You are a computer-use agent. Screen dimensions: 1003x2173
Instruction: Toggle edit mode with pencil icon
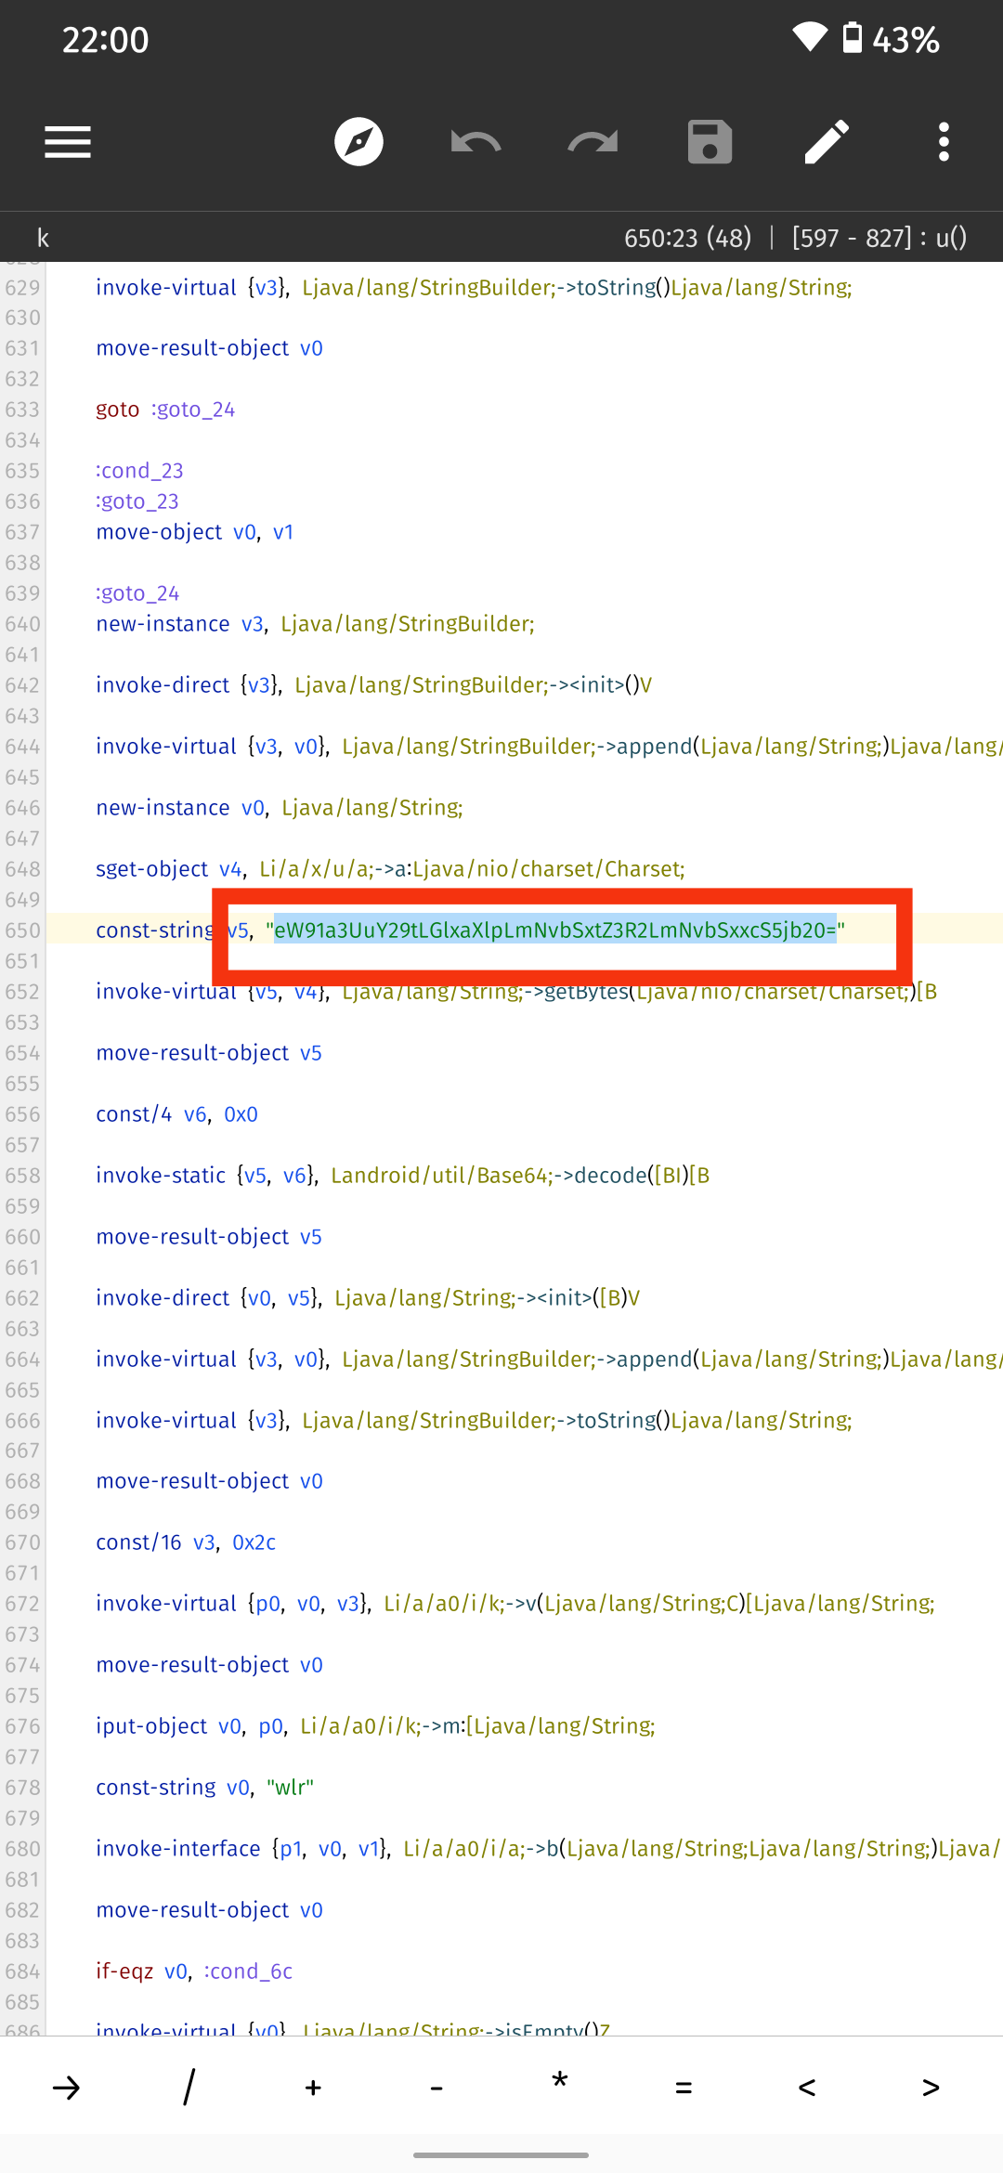pyautogui.click(x=827, y=142)
